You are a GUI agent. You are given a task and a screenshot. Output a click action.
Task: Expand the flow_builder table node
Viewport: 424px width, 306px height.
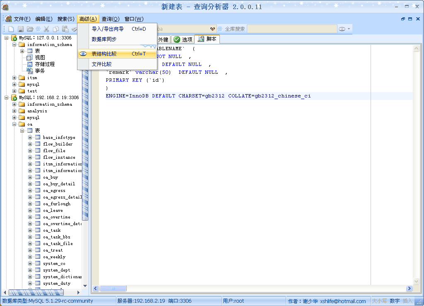pyautogui.click(x=30, y=144)
